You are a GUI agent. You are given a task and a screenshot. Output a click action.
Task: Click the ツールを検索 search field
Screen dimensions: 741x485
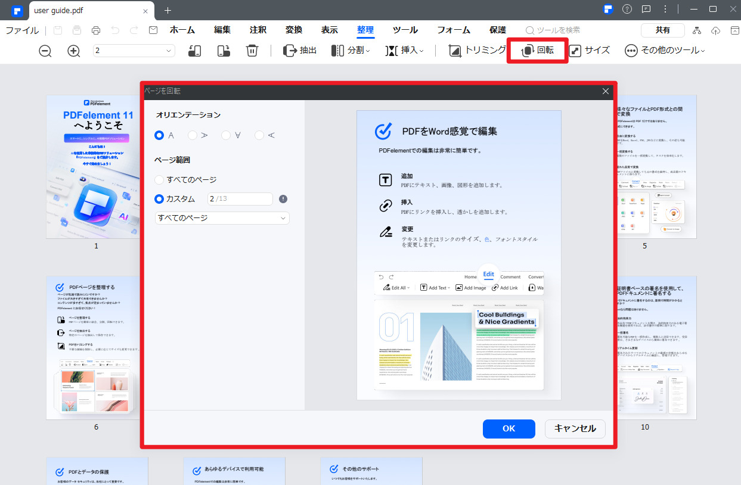click(553, 30)
